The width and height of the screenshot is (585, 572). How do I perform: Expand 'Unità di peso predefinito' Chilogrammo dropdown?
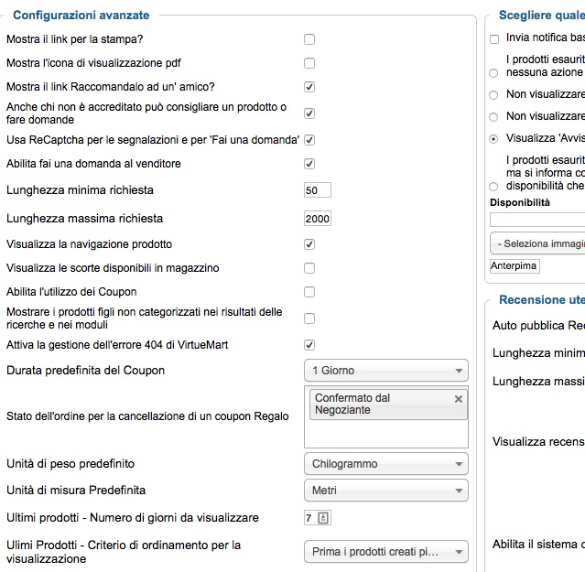(x=385, y=464)
